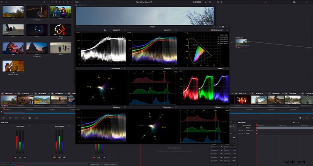Select the two-scope layout in the Scopes window
The height and width of the screenshot is (166, 313).
217,27
